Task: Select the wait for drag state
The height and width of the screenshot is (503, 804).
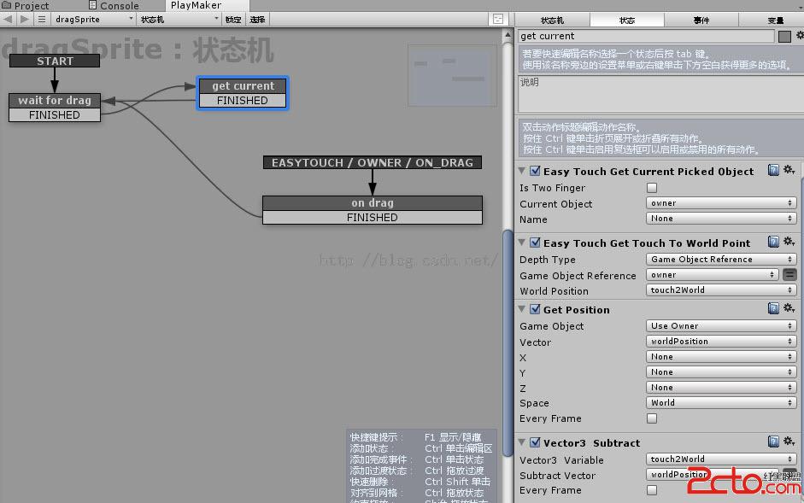Action: pyautogui.click(x=55, y=101)
